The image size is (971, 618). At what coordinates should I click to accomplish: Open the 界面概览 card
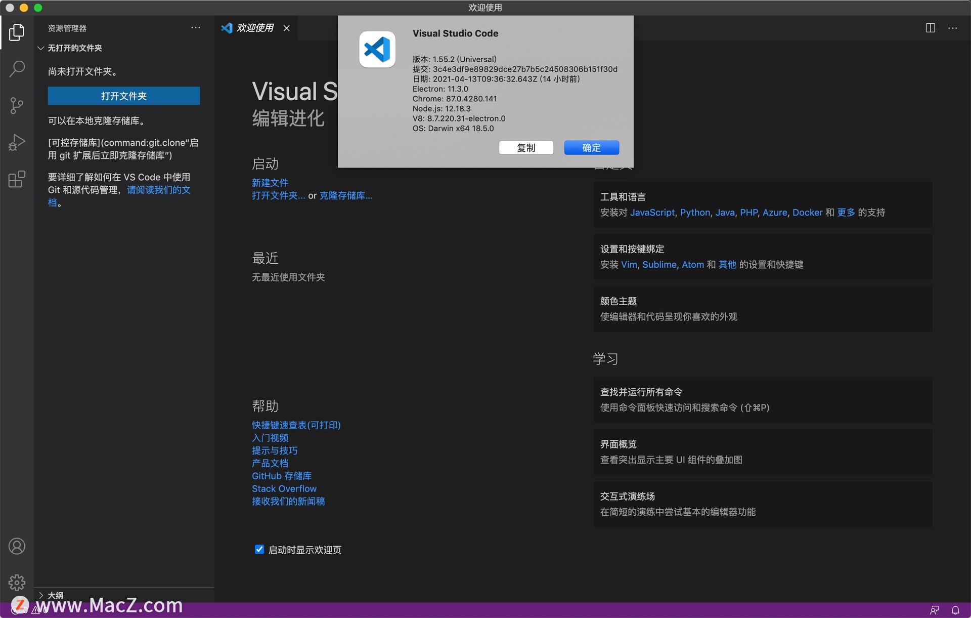763,452
